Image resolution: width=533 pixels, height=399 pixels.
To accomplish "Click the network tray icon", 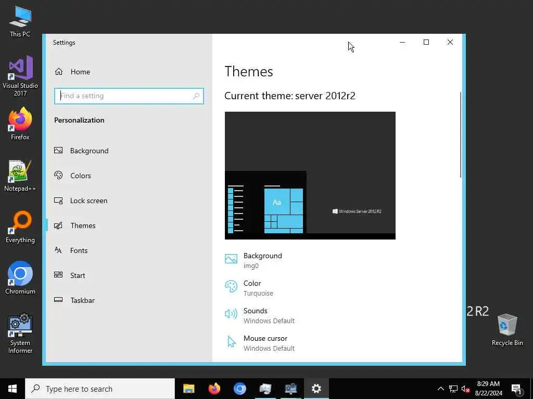I will (x=453, y=389).
